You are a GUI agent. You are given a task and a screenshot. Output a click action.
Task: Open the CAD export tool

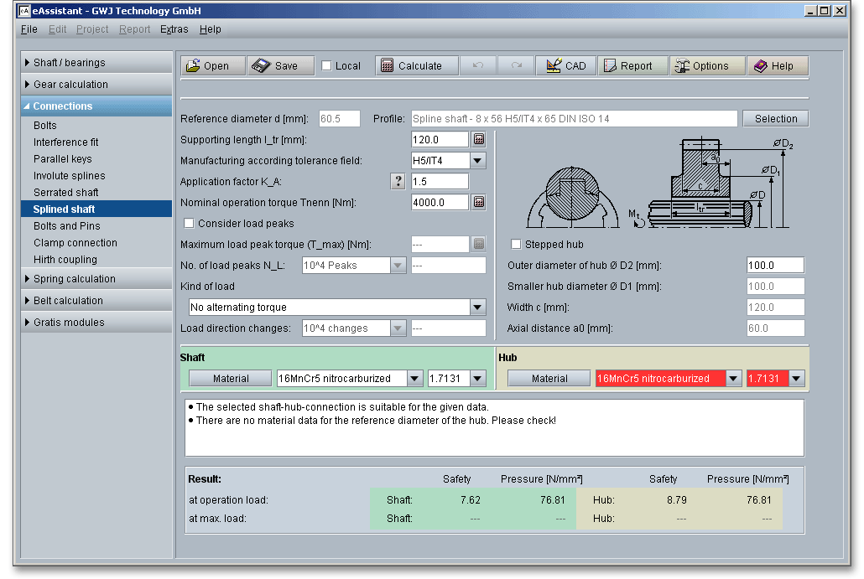click(566, 66)
